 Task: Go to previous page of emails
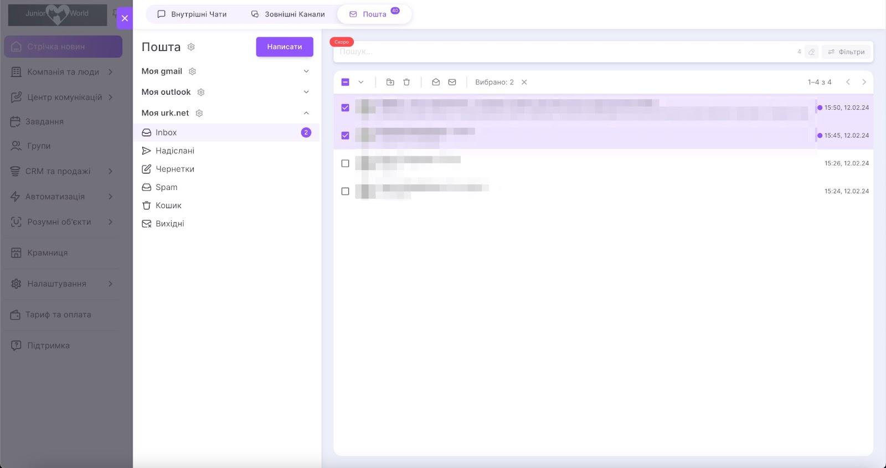pos(848,82)
